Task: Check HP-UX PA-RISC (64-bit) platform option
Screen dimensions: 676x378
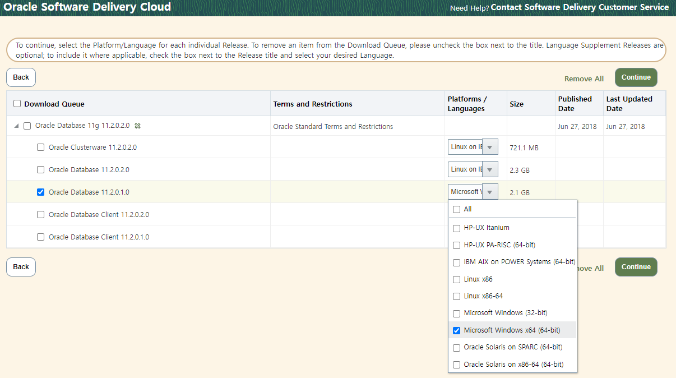Action: [456, 245]
